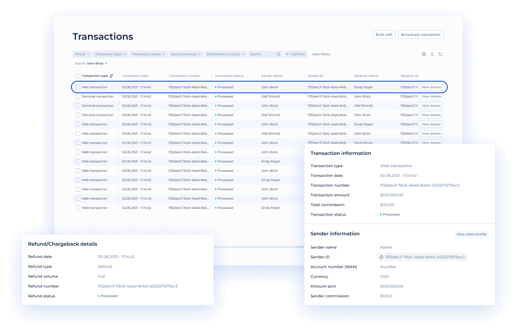The image size is (517, 332).
Task: Click the plus Add filter button
Action: (296, 54)
